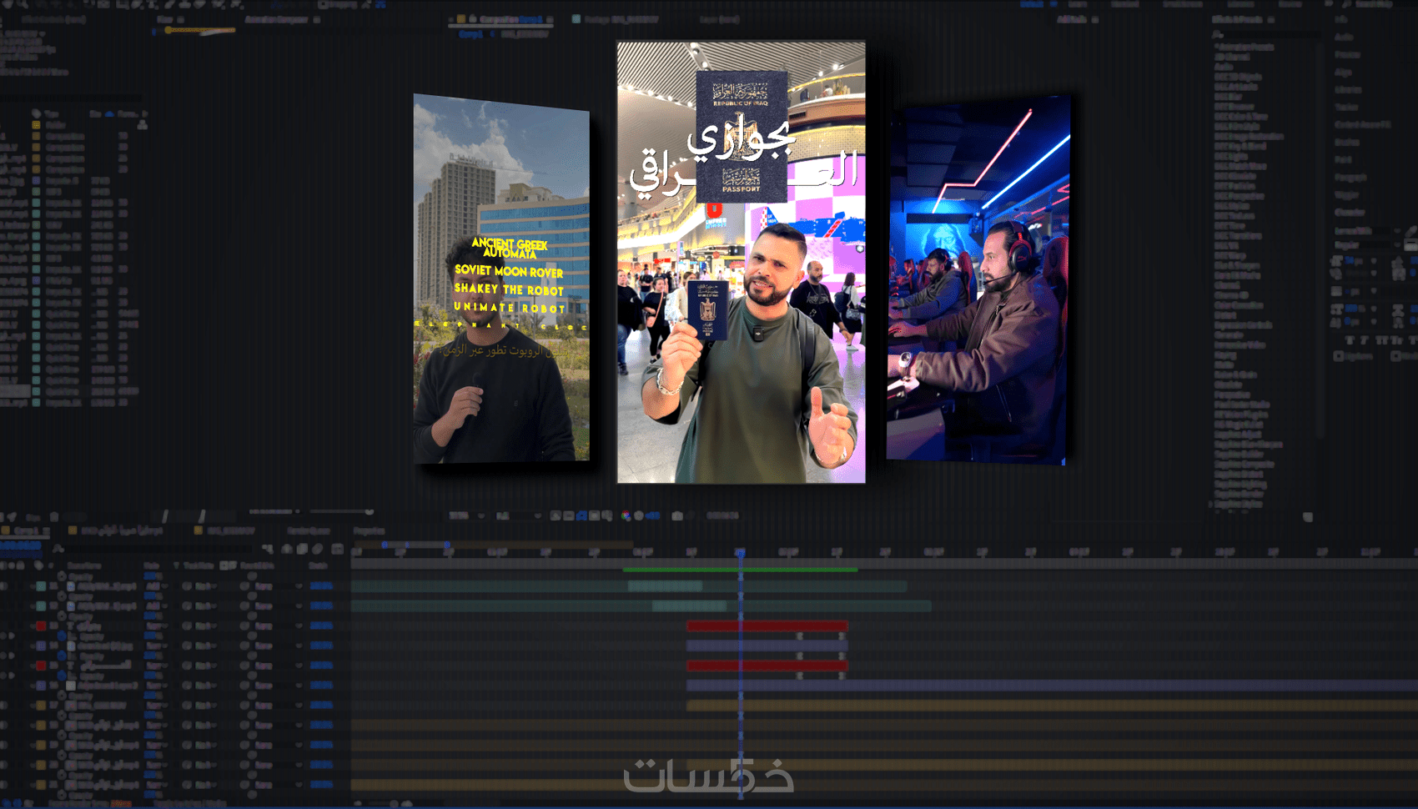Image resolution: width=1418 pixels, height=809 pixels.
Task: Open the Effects & Presets panel tab
Action: pyautogui.click(x=1237, y=19)
